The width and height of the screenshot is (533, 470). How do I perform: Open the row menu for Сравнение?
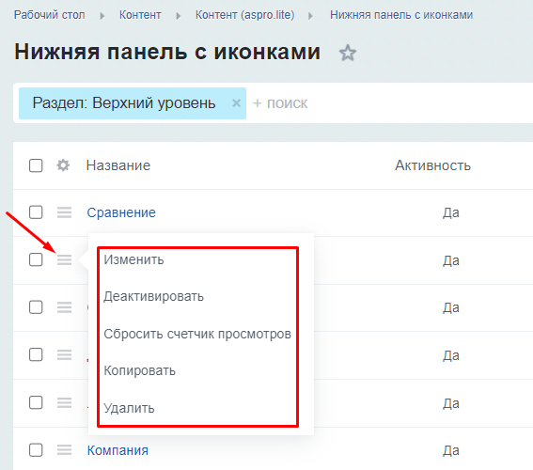[64, 212]
